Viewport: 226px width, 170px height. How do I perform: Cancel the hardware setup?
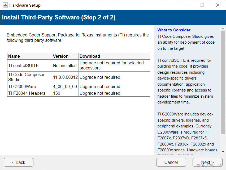click(171, 162)
